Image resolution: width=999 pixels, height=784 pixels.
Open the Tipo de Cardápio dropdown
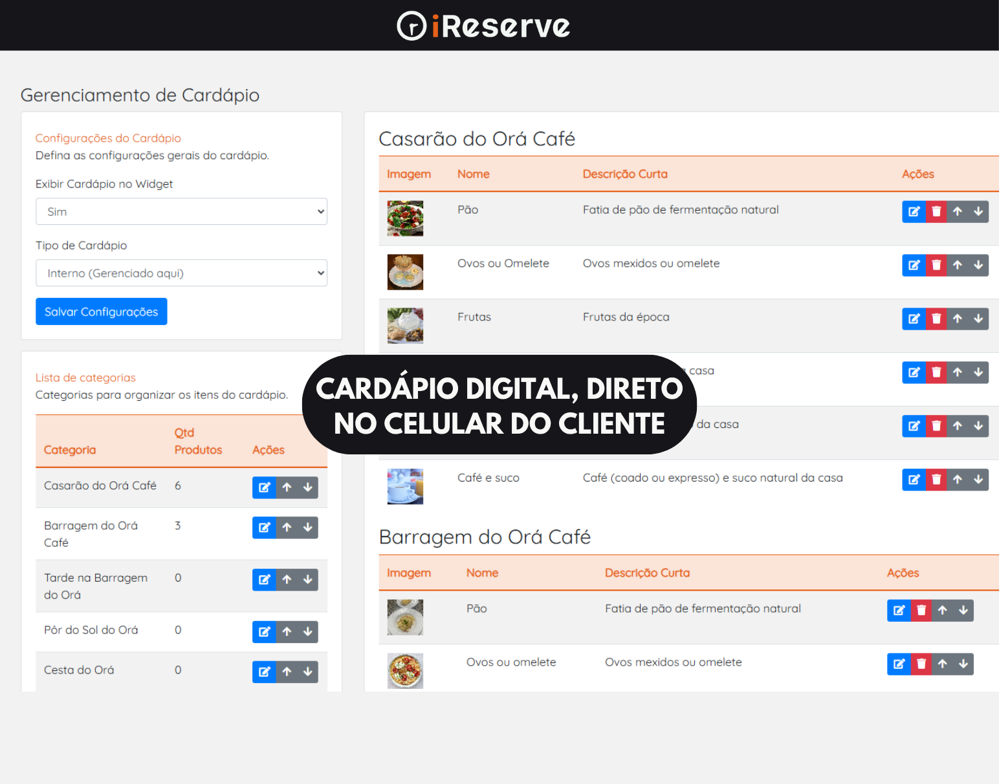(181, 273)
